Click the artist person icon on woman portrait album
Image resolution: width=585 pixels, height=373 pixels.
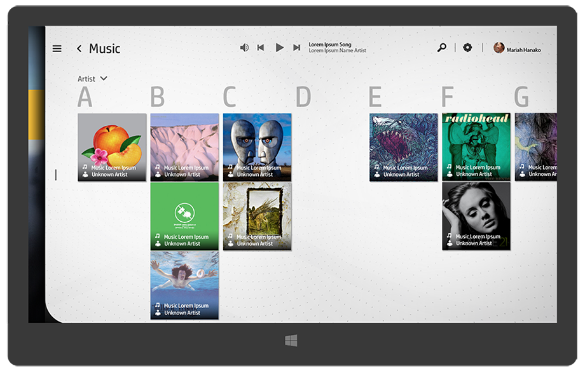click(450, 243)
